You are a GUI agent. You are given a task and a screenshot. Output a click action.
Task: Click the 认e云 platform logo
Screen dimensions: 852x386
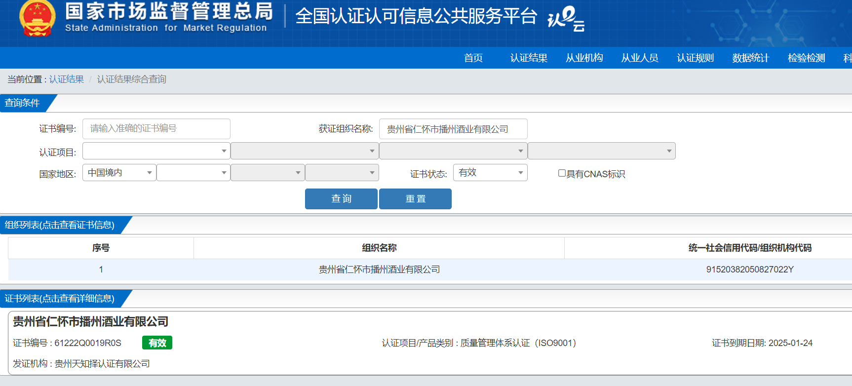(566, 18)
